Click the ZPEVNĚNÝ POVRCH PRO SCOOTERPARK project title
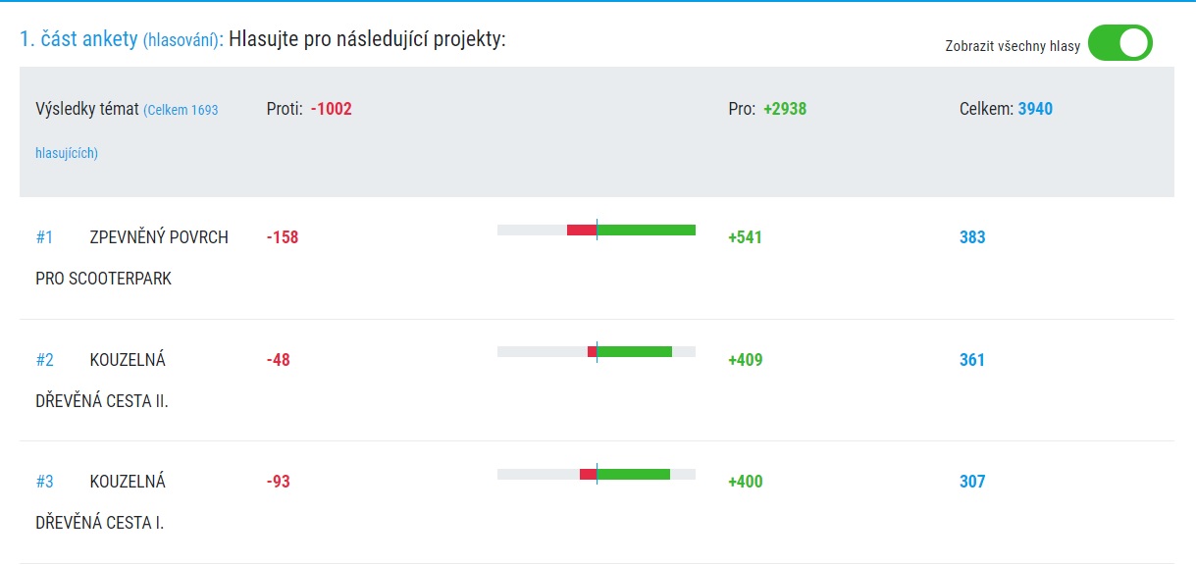This screenshot has height=565, width=1196. 131,258
